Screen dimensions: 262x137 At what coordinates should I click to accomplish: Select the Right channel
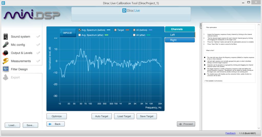click(x=180, y=40)
